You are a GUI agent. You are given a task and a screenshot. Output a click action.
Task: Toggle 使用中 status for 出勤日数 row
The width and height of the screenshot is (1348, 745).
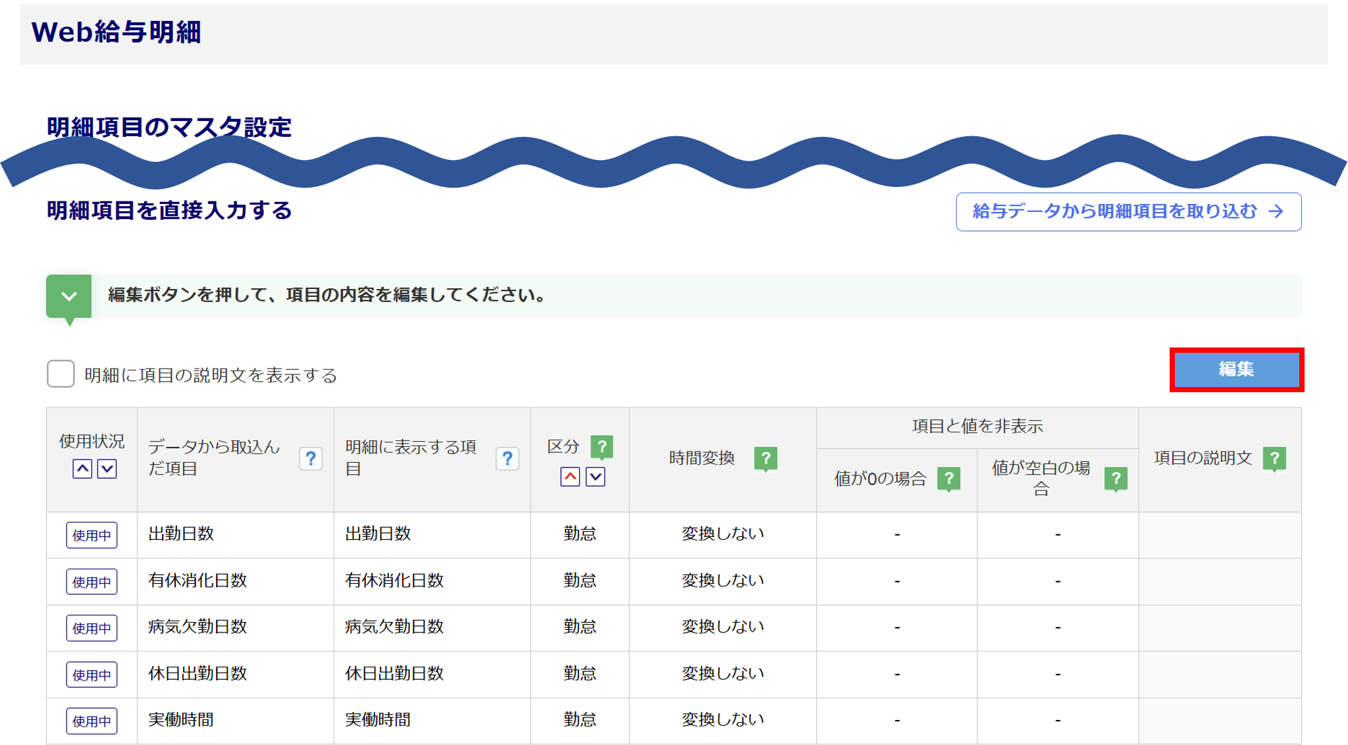(91, 535)
